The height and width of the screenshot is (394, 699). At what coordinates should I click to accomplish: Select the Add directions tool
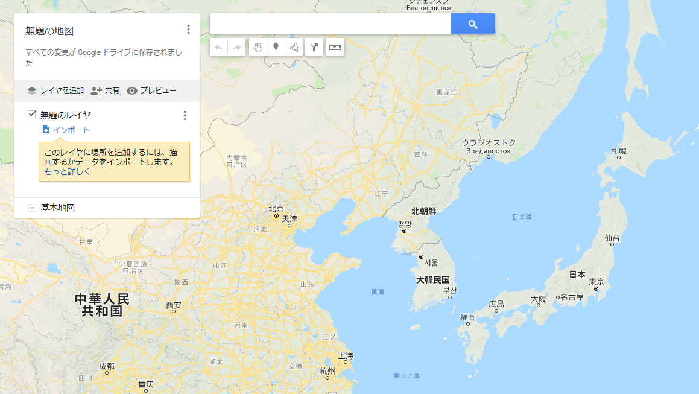[314, 47]
